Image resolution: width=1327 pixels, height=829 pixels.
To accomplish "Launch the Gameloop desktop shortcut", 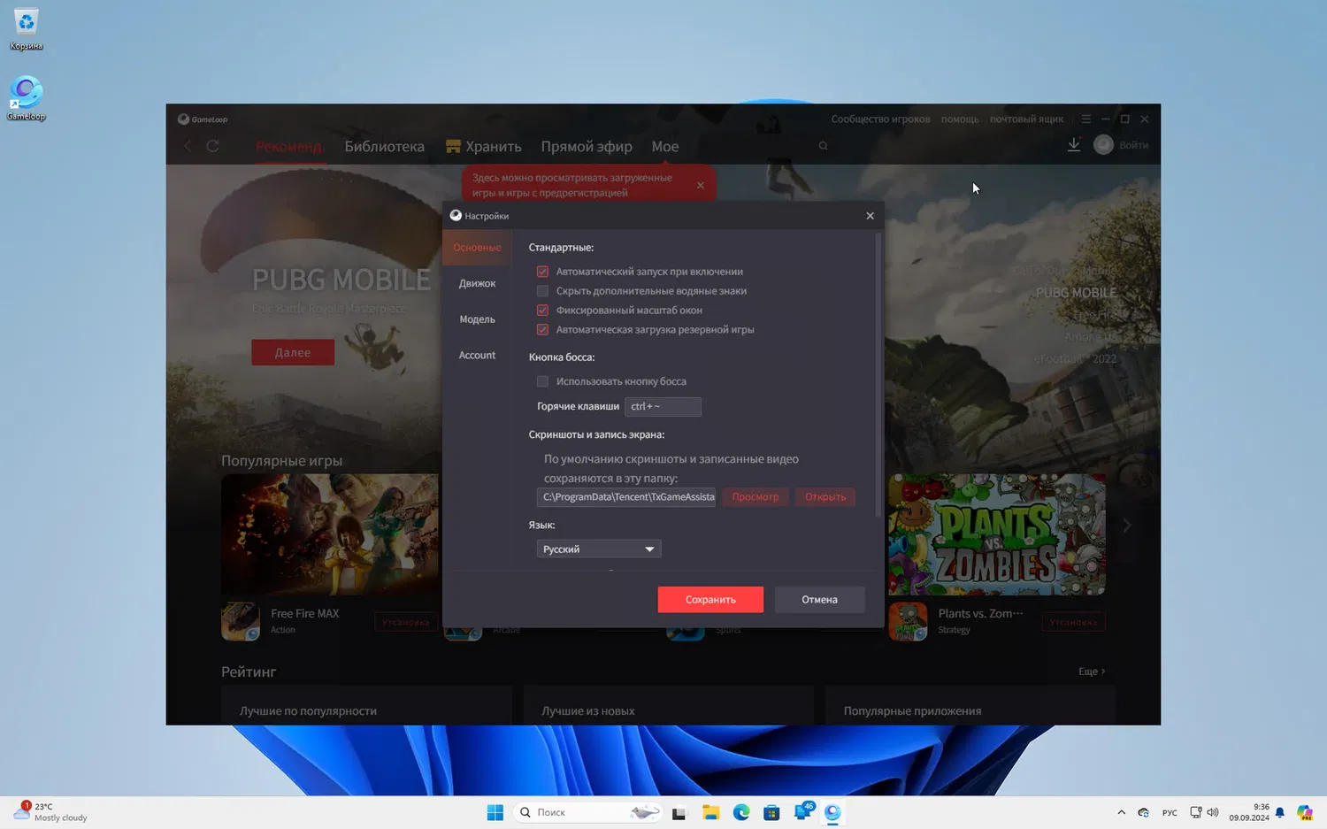I will 27,98.
